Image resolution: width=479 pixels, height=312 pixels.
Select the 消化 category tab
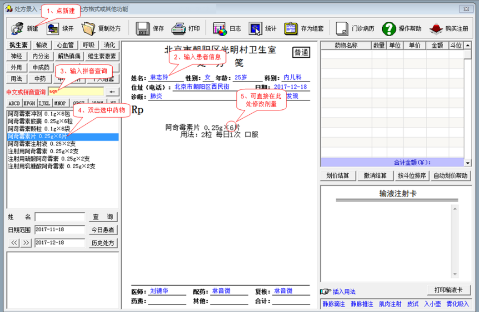(x=110, y=45)
